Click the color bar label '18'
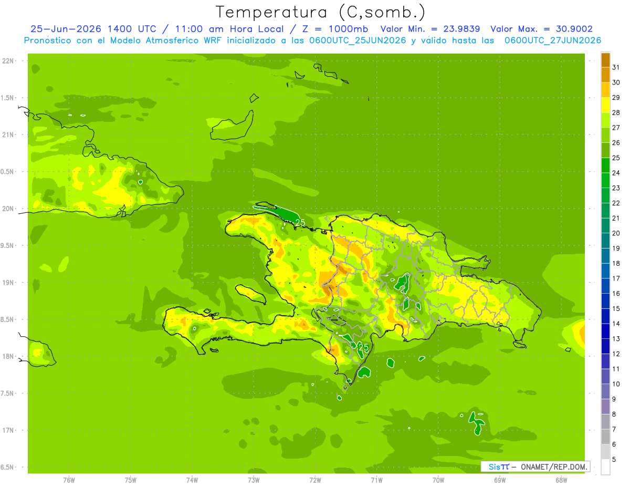Image resolution: width=630 pixels, height=487 pixels. pos(616,263)
